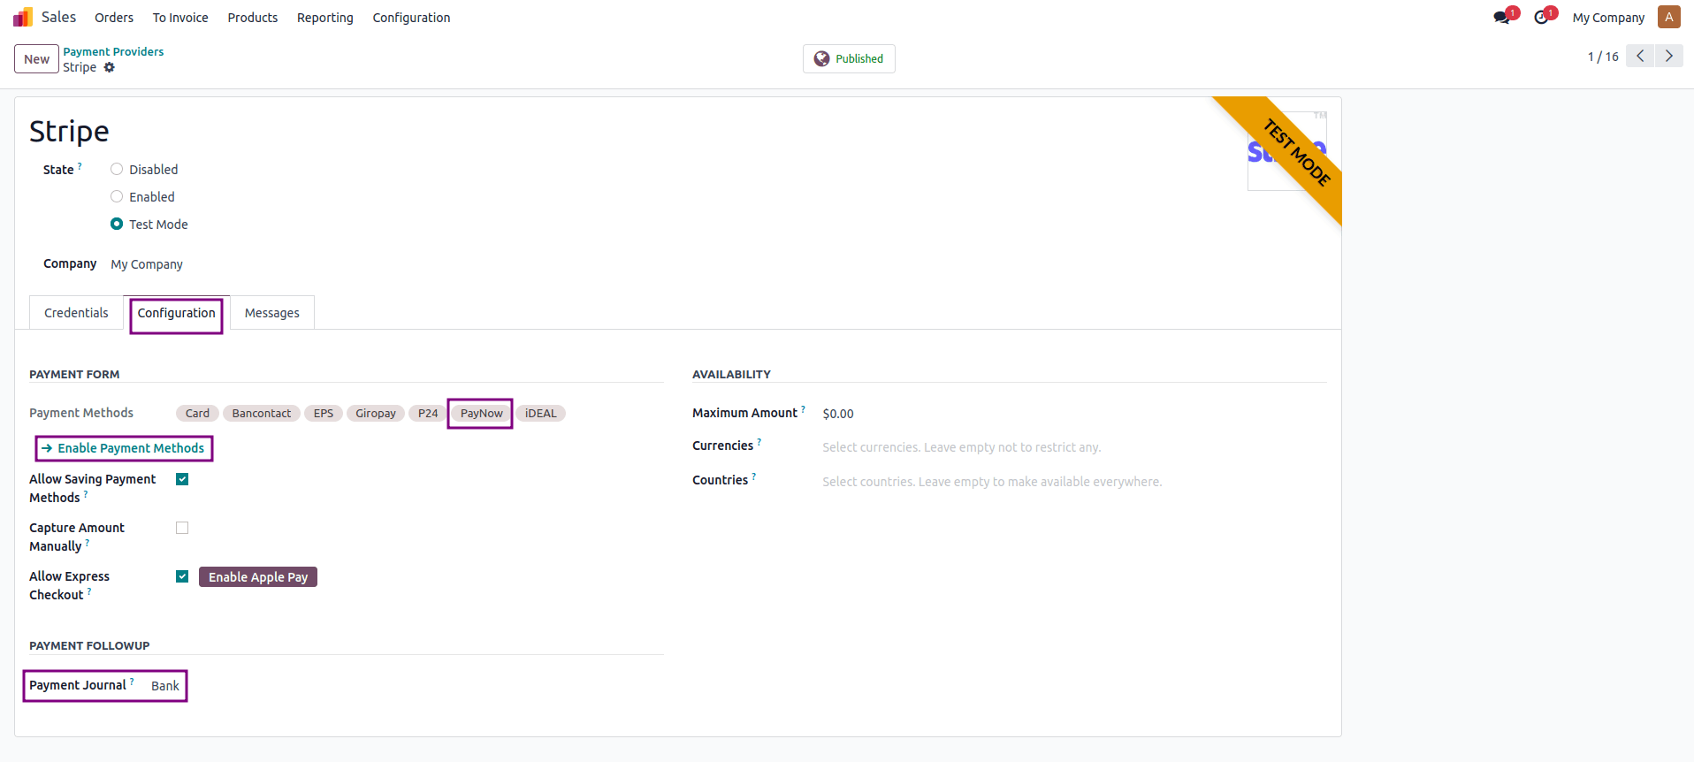Click the New button
1694x762 pixels.
(x=36, y=58)
